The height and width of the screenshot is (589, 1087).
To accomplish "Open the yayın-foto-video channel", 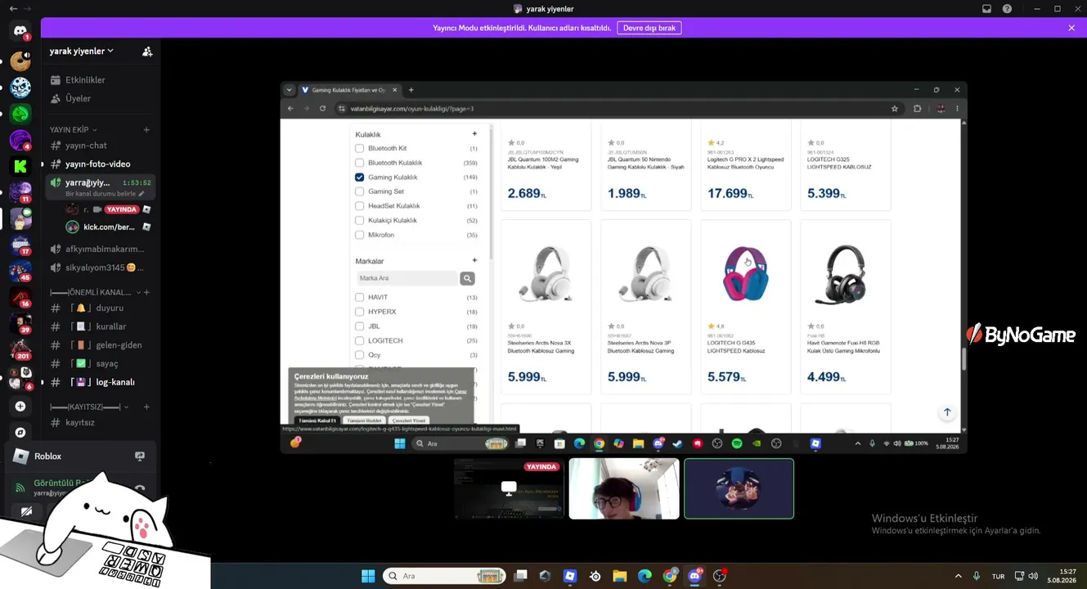I will pos(97,164).
